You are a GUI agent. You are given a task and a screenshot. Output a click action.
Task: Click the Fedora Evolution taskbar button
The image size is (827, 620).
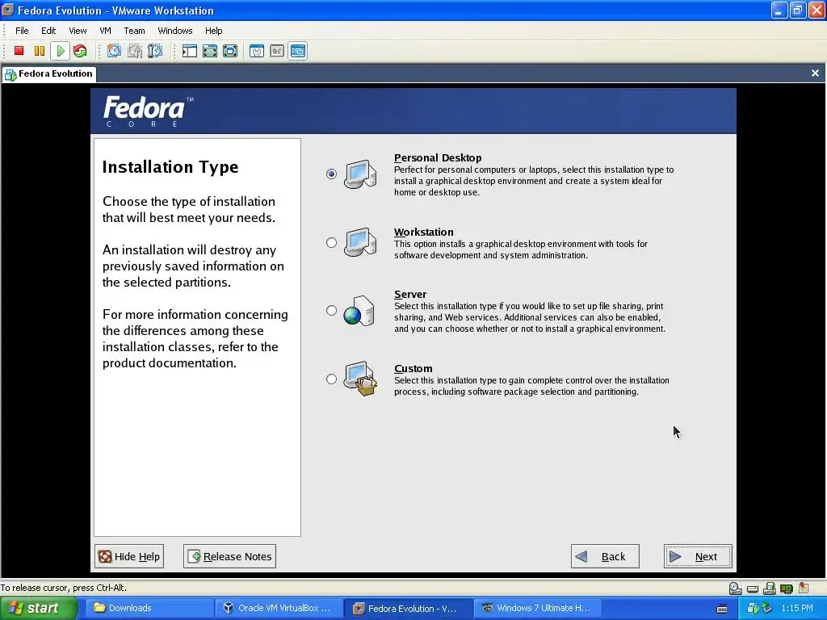pos(408,608)
